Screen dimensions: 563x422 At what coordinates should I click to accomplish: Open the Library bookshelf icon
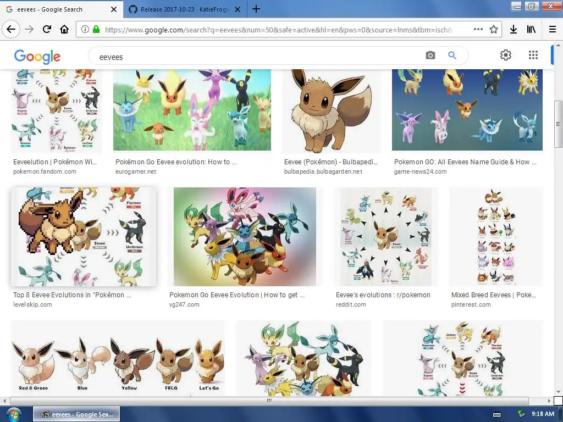pos(532,29)
